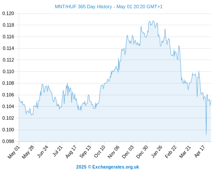Click the chart title MNT/HUF 365 Day History
215x174 pixels.
83,7
